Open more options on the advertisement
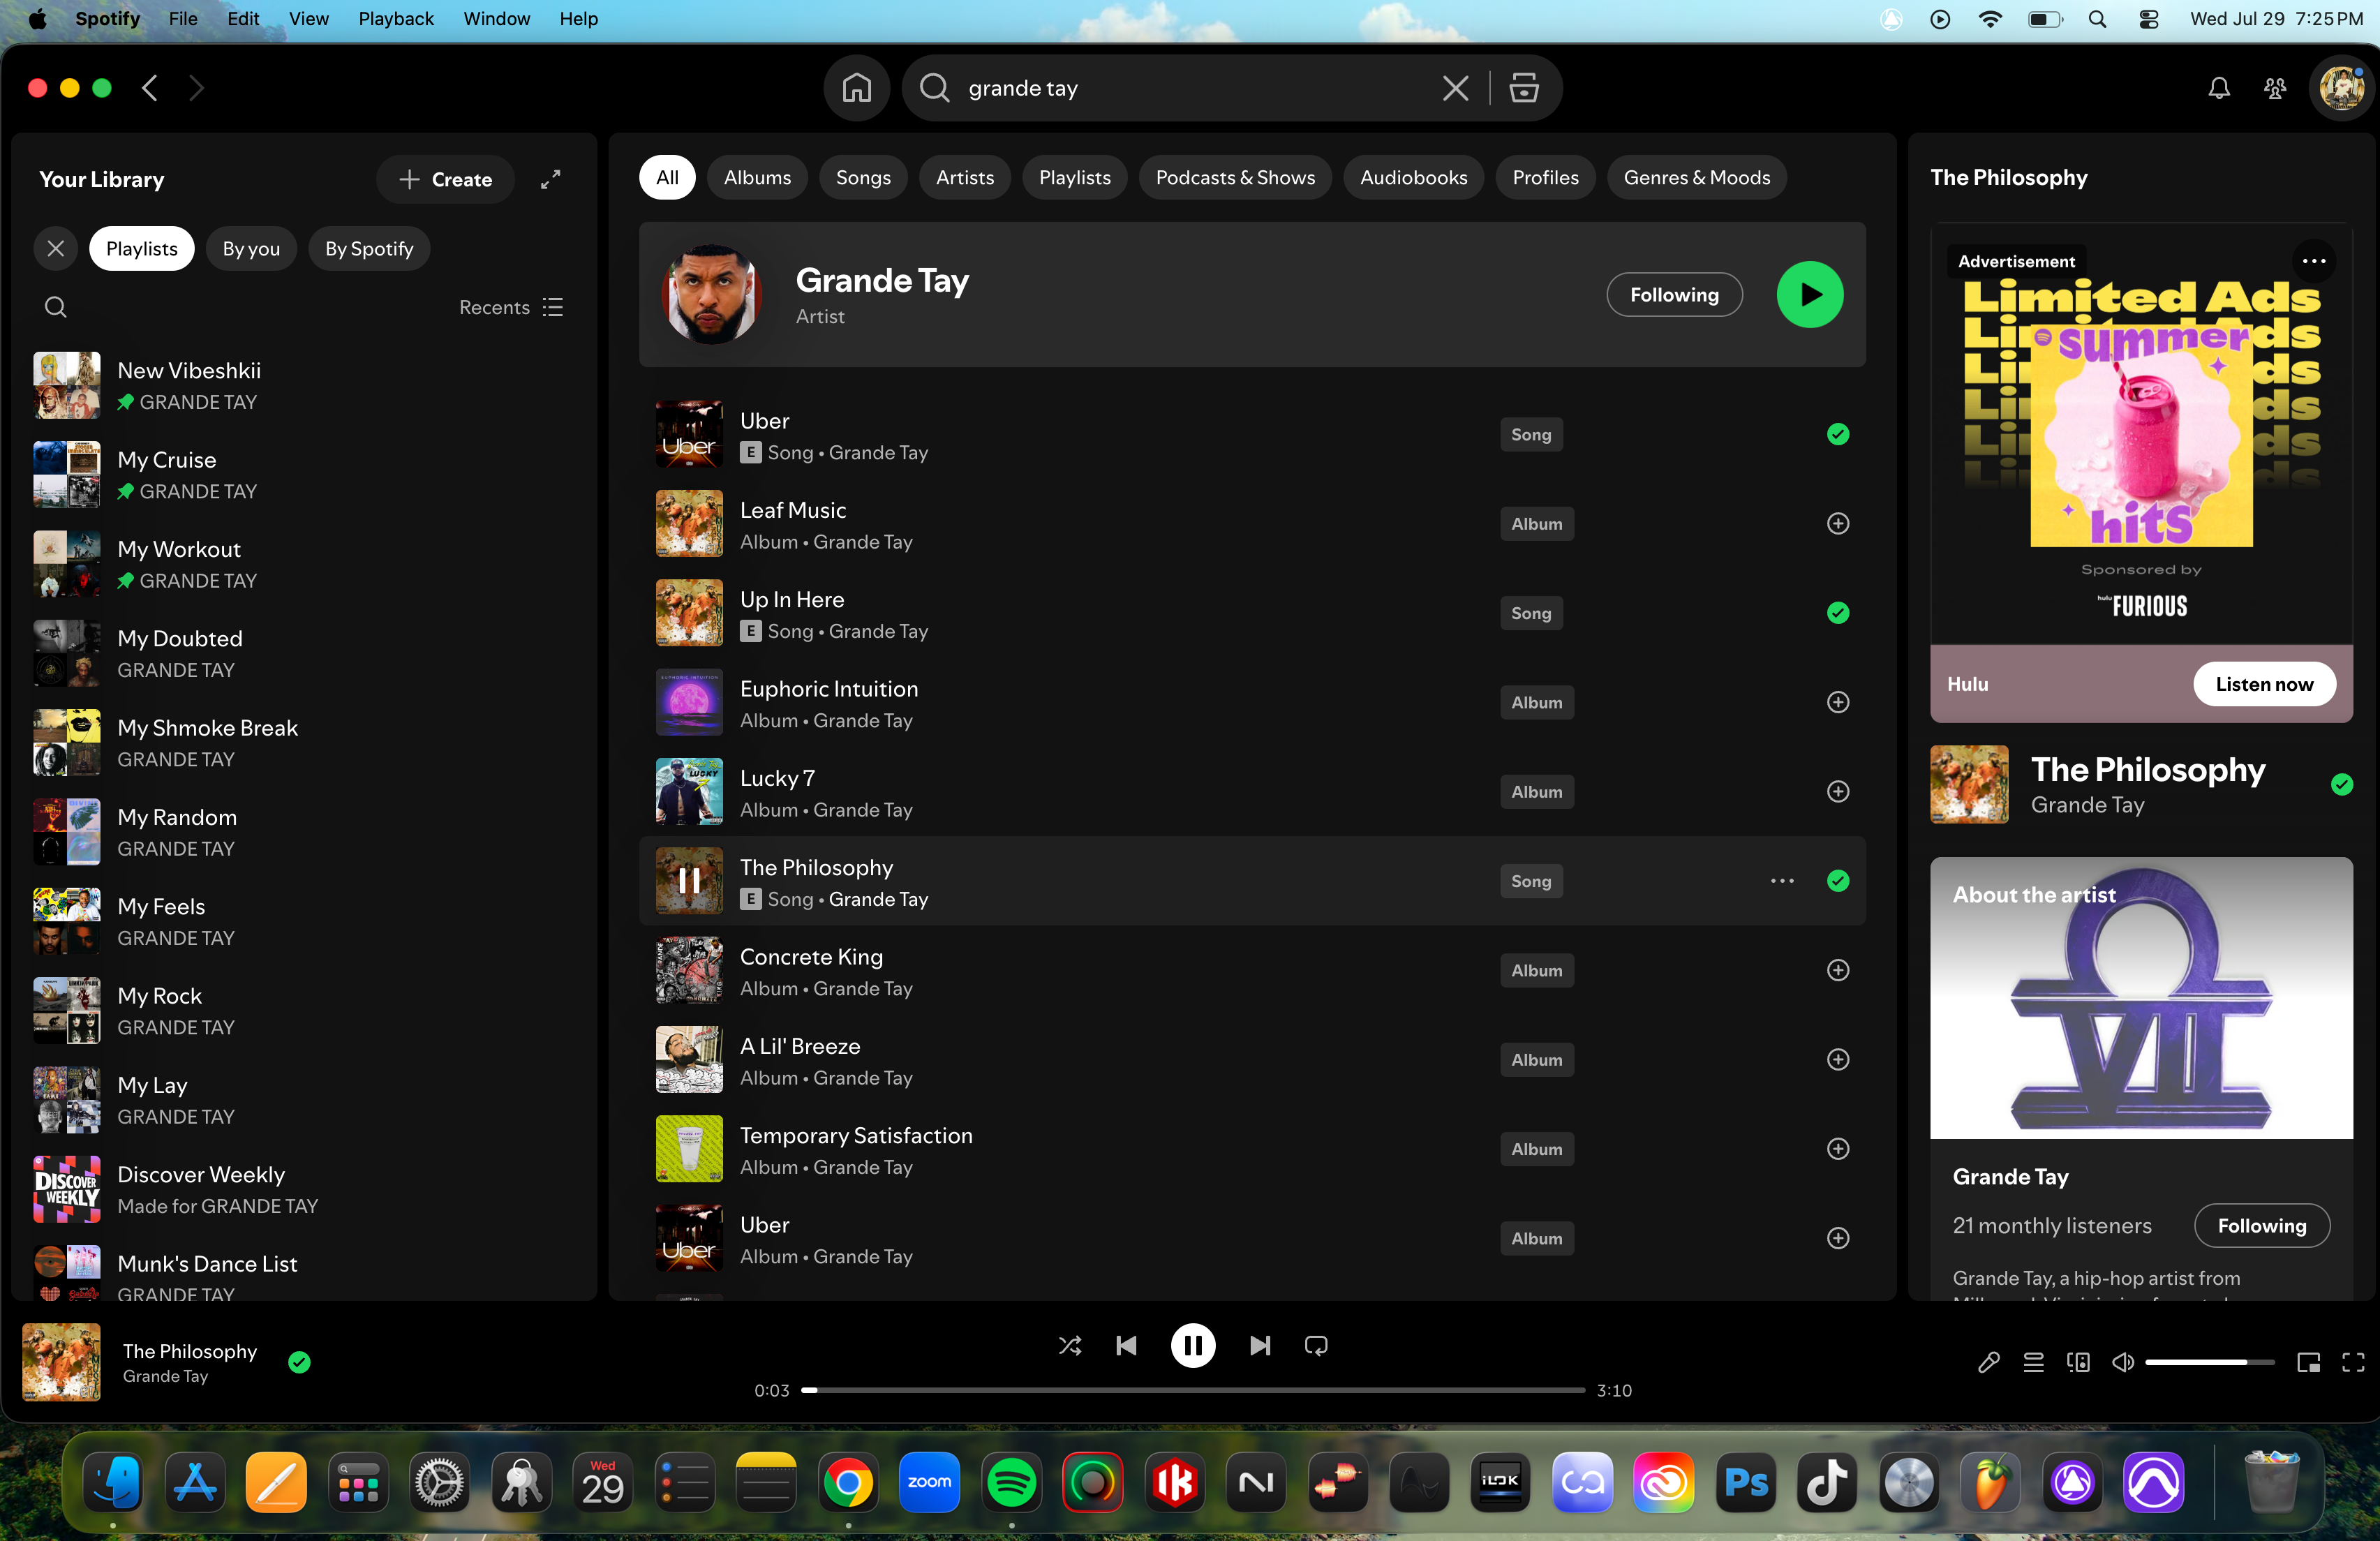2380x1541 pixels. (x=2313, y=261)
